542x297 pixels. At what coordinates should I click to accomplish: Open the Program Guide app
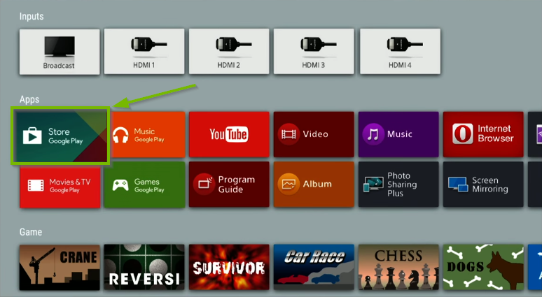(229, 184)
